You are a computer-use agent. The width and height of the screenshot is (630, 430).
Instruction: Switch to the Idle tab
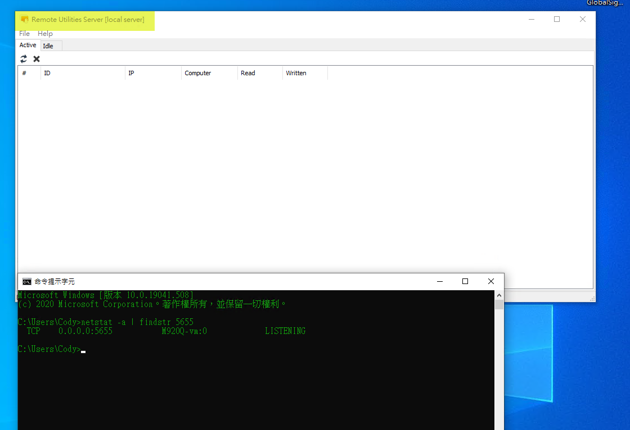[x=48, y=46]
